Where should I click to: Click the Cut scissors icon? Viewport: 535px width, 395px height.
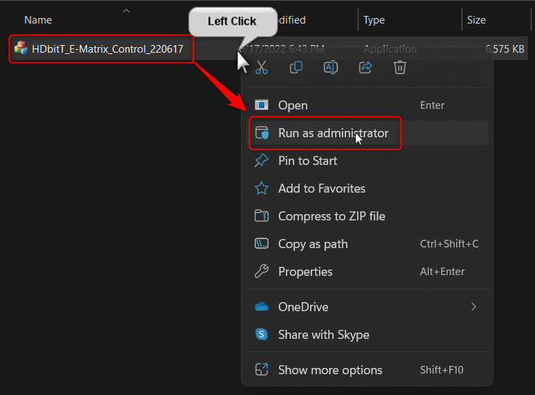(262, 67)
